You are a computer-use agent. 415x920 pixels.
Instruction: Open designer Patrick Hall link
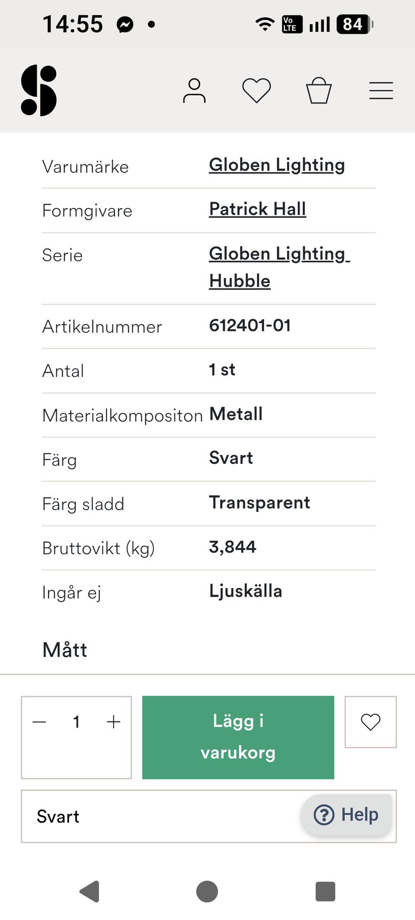[x=257, y=209]
